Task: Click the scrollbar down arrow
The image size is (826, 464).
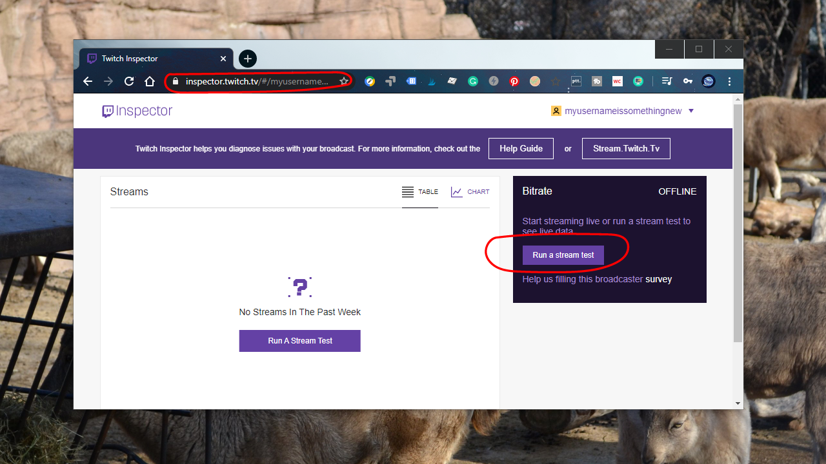Action: click(x=738, y=403)
